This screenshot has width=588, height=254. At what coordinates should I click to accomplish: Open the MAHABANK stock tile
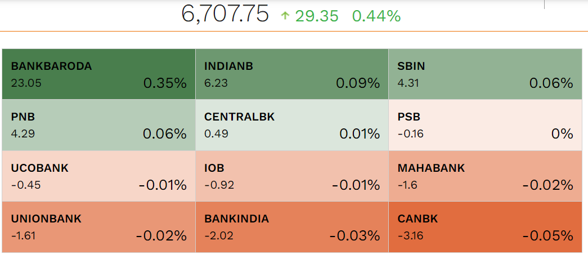484,176
